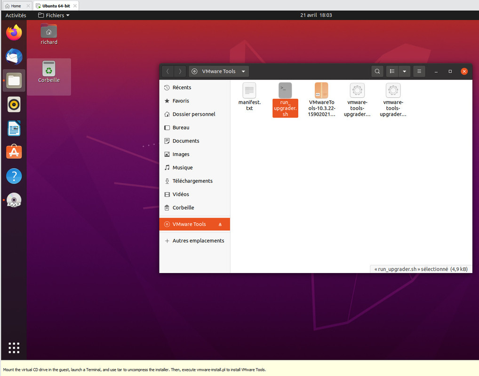Open Images in the sidebar
479x376 pixels.
coord(195,155)
